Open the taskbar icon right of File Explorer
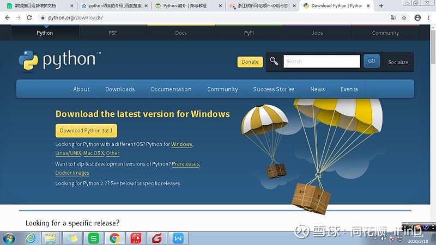436x245 pixels. tap(72, 238)
